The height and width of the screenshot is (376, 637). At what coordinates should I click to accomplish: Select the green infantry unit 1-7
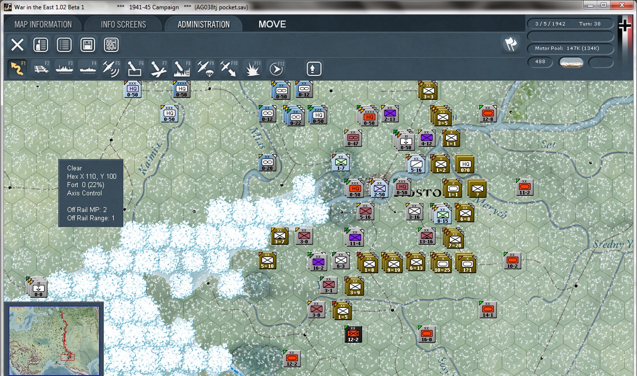341,163
